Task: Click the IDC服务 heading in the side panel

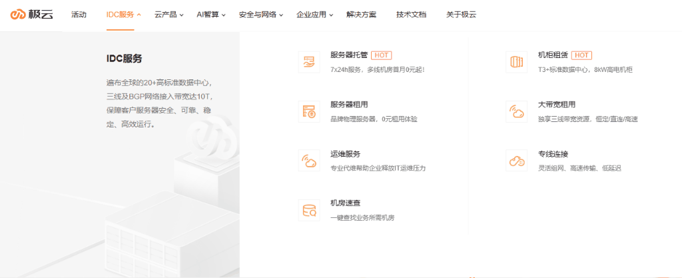Action: 125,59
